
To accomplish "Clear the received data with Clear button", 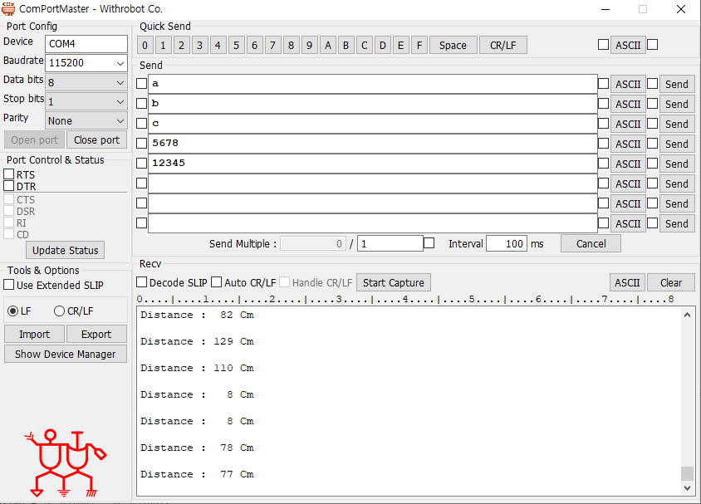I will pyautogui.click(x=671, y=283).
